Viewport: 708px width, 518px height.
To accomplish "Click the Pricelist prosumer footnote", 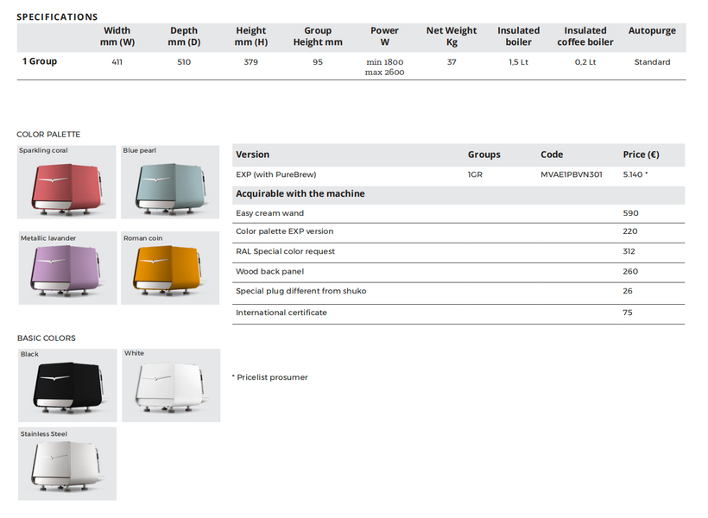I will 270,377.
